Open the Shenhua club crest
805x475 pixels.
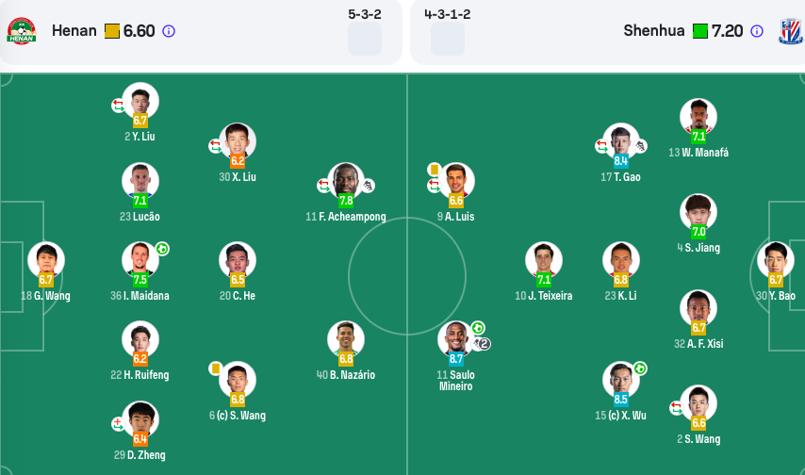click(791, 31)
